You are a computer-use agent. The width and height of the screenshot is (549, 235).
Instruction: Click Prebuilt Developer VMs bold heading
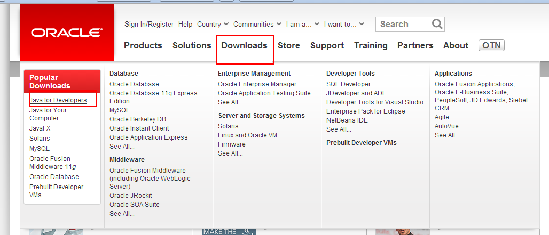coord(362,142)
